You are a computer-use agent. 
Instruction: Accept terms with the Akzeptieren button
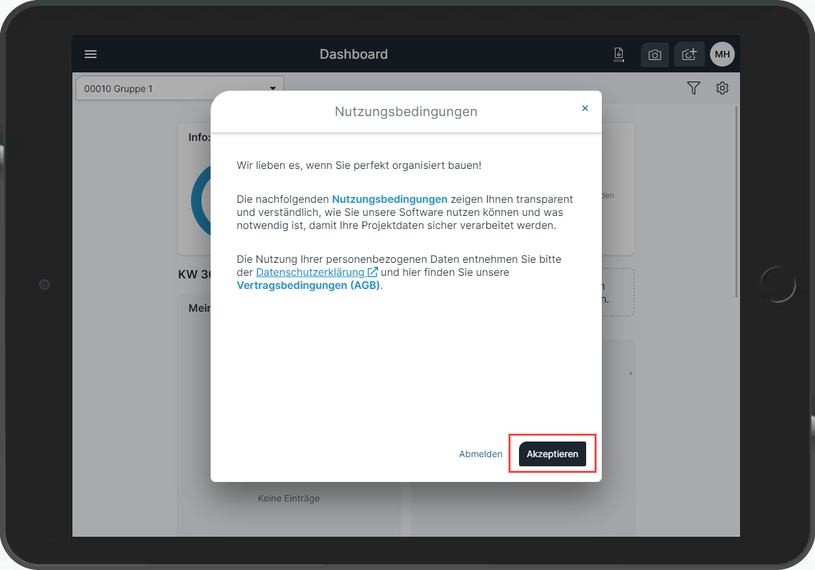click(x=552, y=454)
